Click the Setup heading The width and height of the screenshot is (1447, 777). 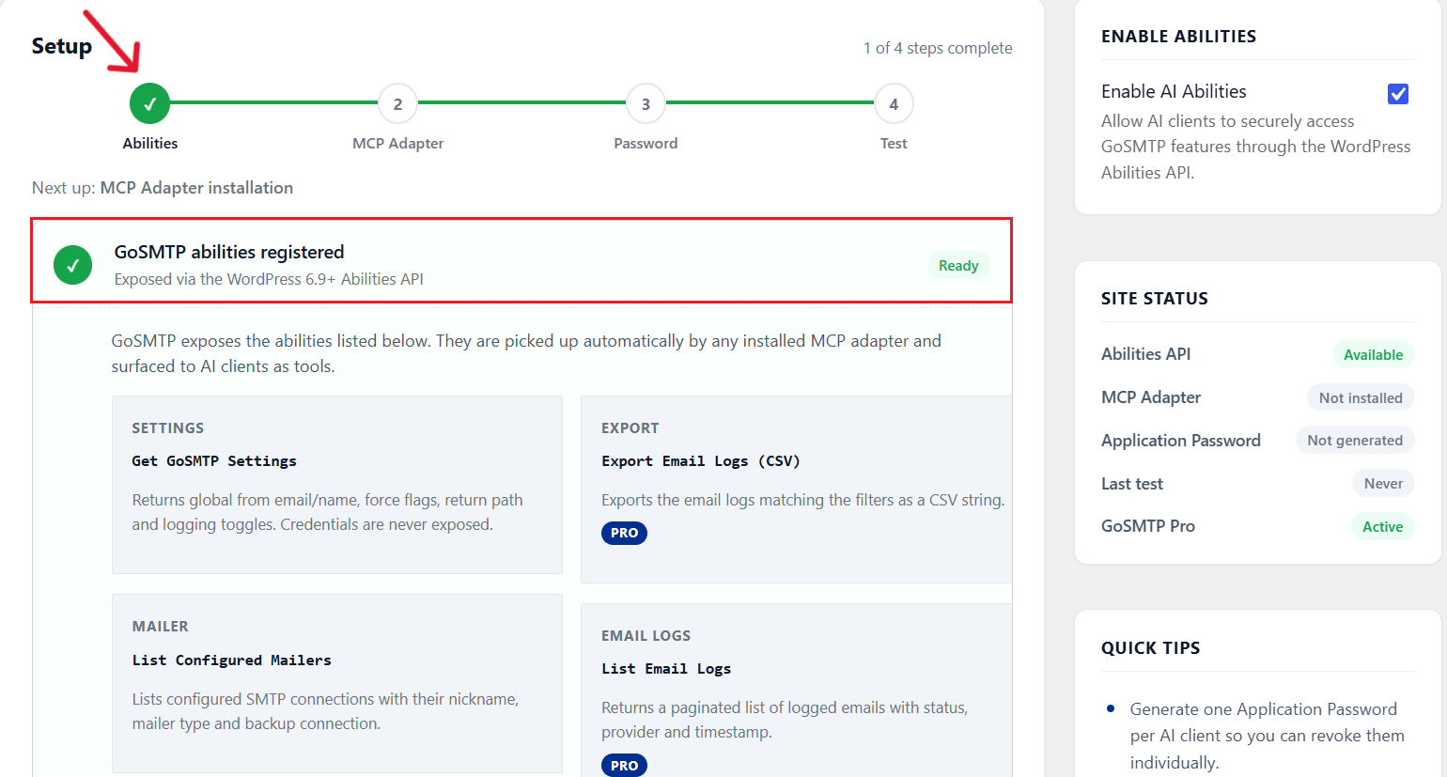[x=62, y=46]
